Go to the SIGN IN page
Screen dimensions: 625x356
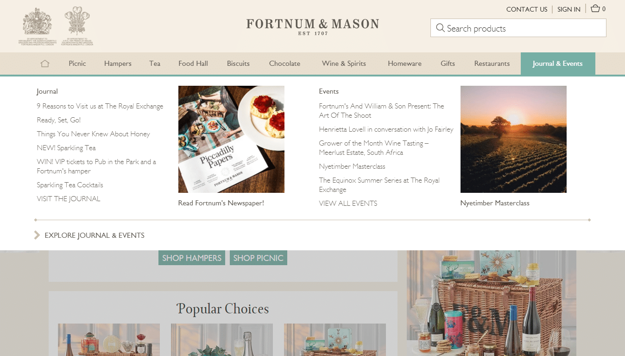568,9
